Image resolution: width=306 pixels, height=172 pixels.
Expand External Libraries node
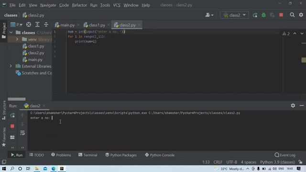tap(11, 66)
